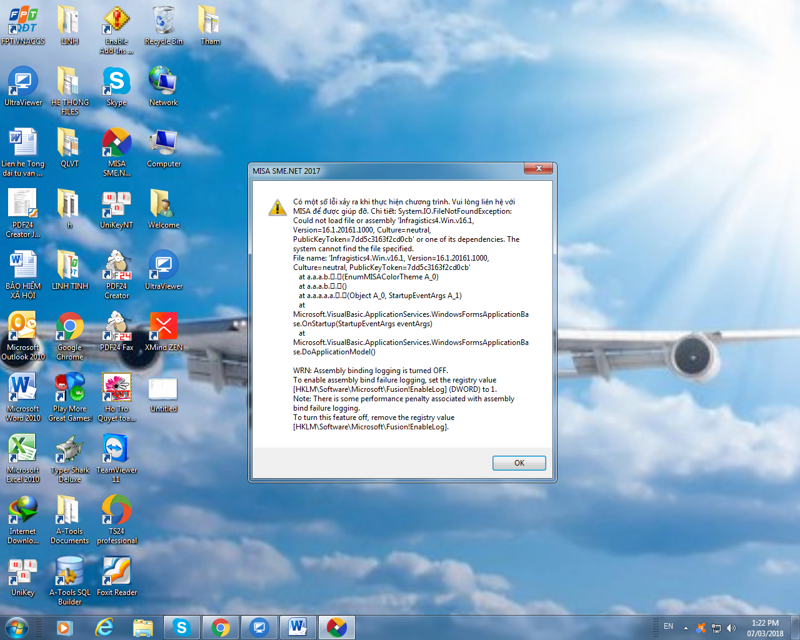
Task: Launch Foxit Reader shortcut
Action: point(116,576)
